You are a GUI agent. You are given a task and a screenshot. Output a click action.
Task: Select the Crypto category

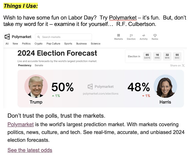click(39, 44)
